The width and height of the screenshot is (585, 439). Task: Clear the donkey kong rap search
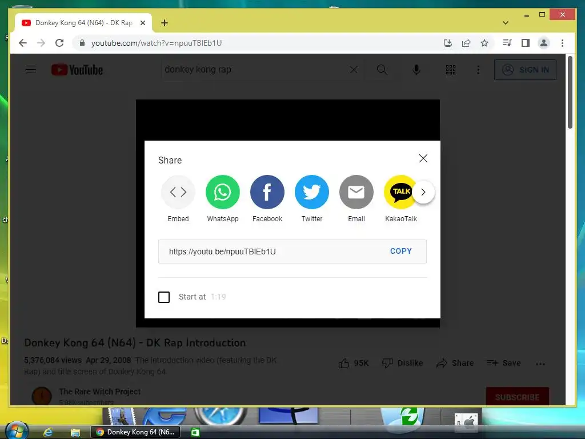point(354,69)
